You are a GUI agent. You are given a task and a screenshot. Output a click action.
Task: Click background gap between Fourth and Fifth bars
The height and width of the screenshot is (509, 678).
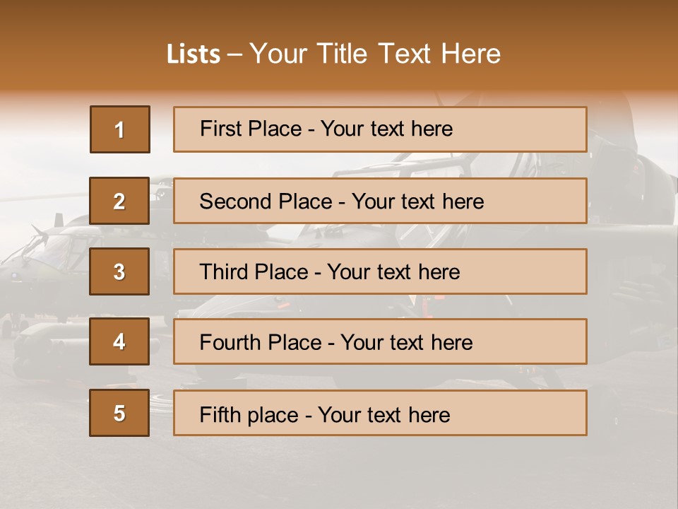tap(380, 377)
